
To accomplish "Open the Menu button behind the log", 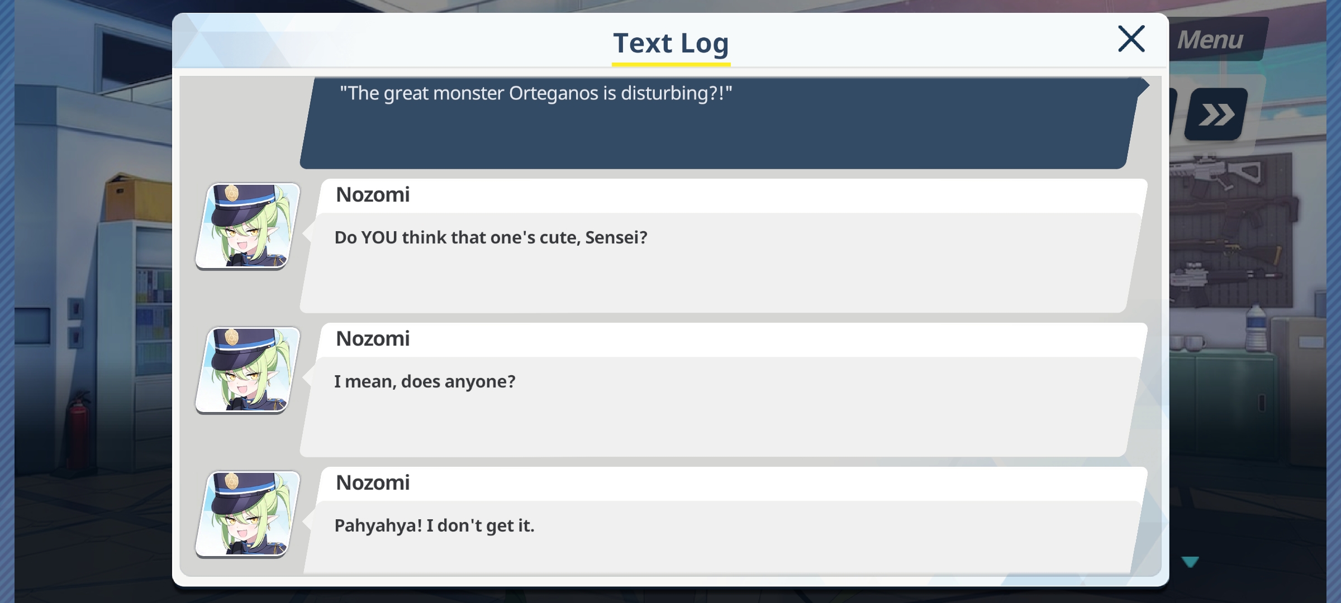I will coord(1216,39).
